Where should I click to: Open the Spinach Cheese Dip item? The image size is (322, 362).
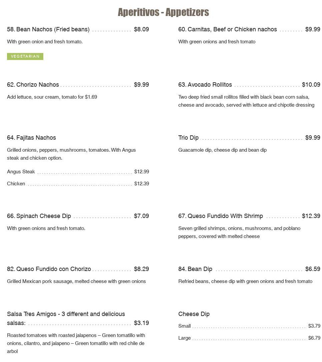point(39,216)
